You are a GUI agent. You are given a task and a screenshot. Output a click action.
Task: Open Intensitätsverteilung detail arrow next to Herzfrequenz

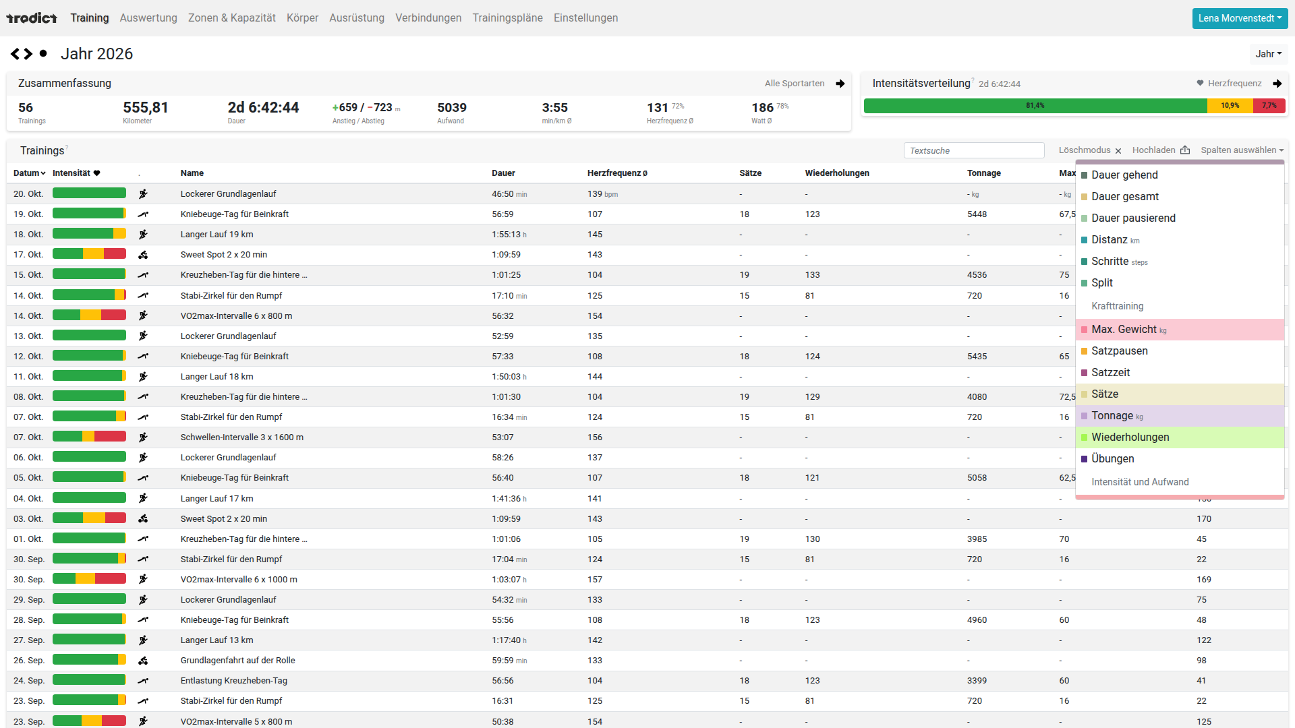[1277, 84]
